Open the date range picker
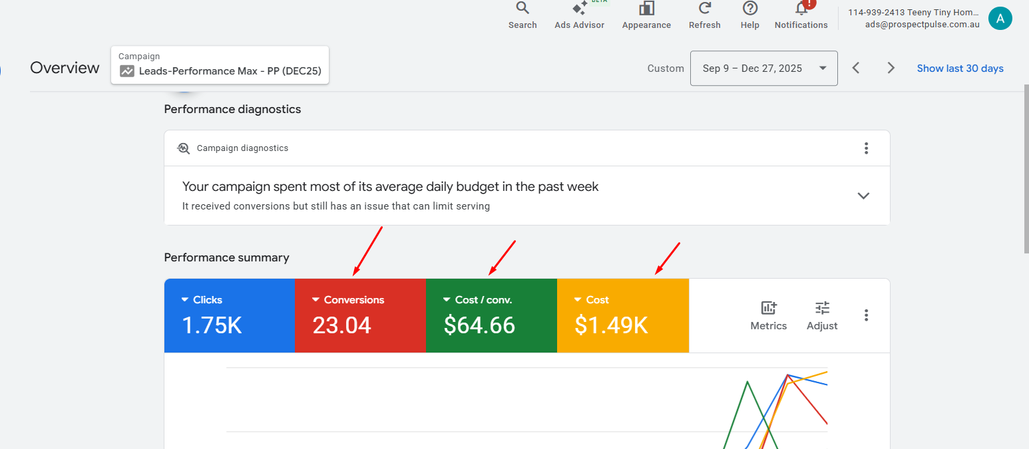Image resolution: width=1029 pixels, height=449 pixels. 763,69
